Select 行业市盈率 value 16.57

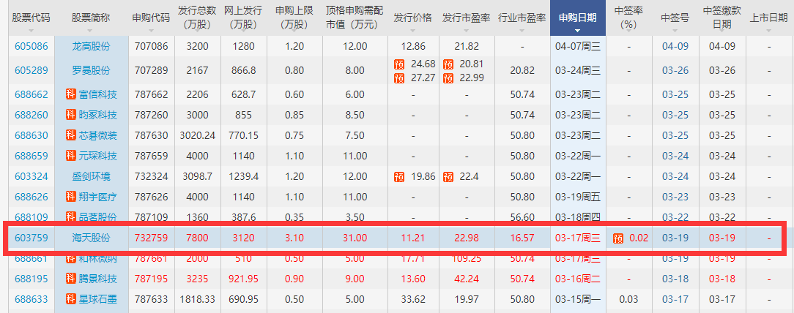[x=522, y=238]
